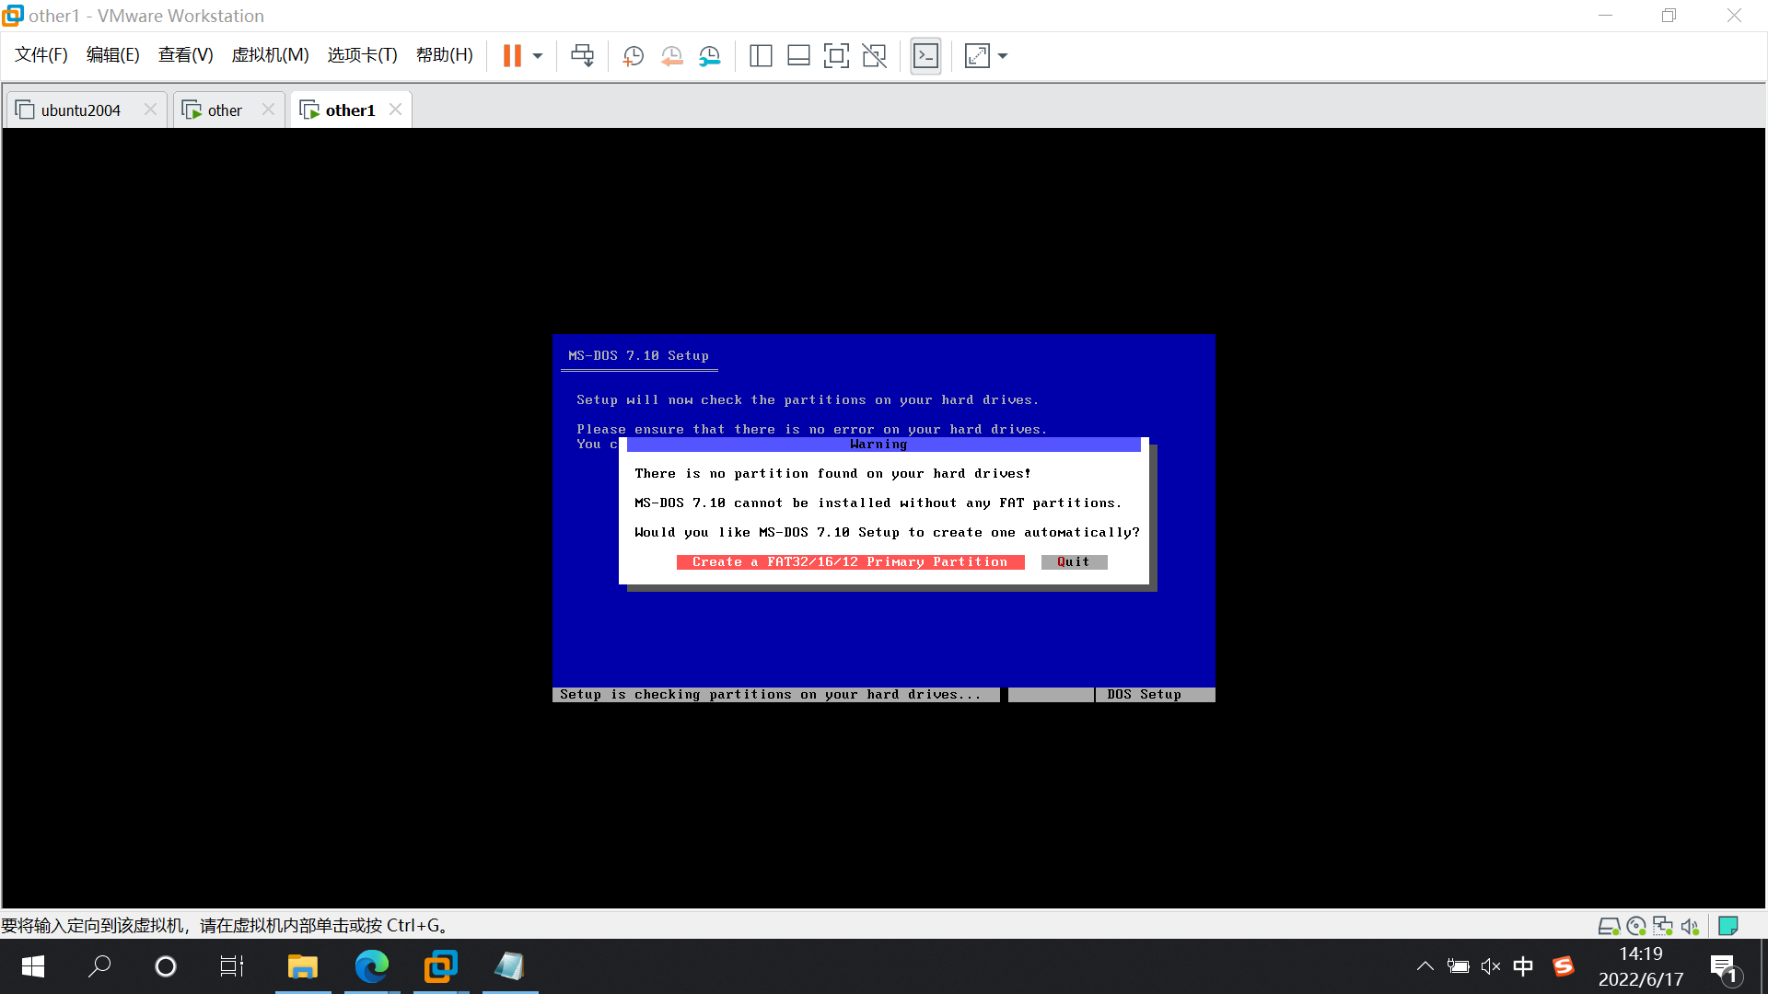Switch to the ubuntu2004 tab

[x=81, y=110]
